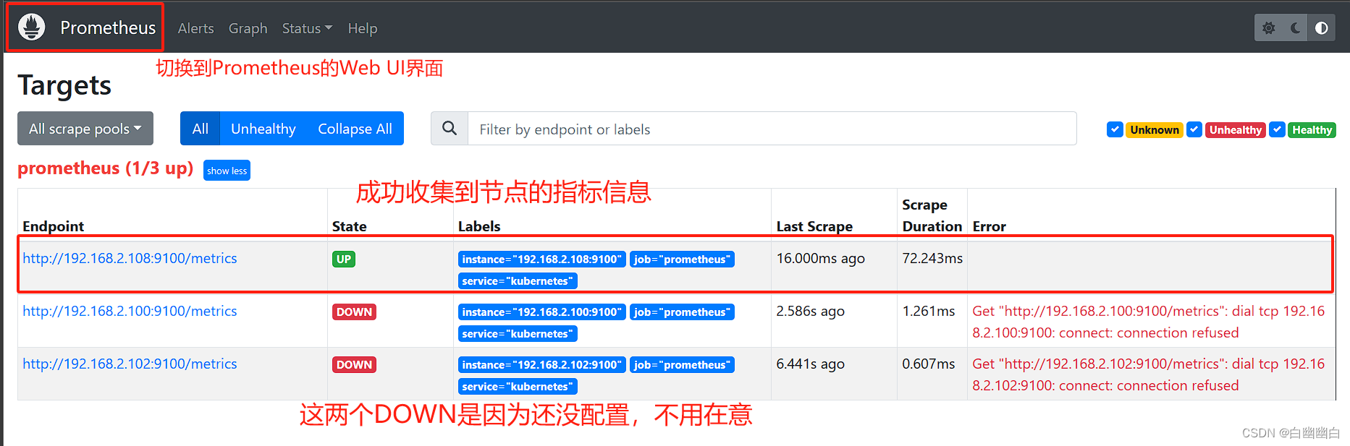This screenshot has width=1350, height=446.
Task: Focus the Filter by endpoint or labels field
Action: coord(772,129)
